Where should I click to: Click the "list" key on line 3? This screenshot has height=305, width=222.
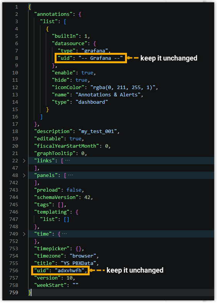tap(50, 22)
